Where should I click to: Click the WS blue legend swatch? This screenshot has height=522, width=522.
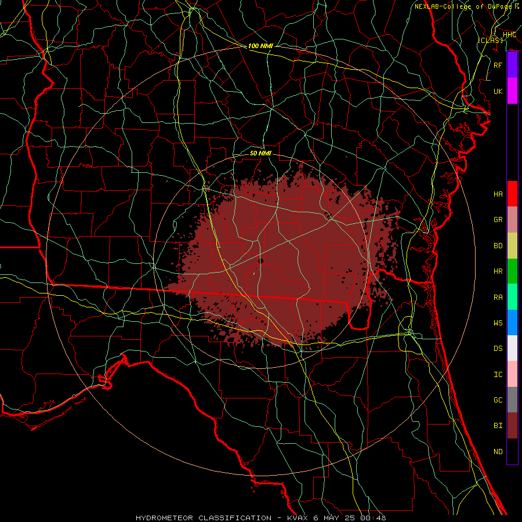coord(512,322)
